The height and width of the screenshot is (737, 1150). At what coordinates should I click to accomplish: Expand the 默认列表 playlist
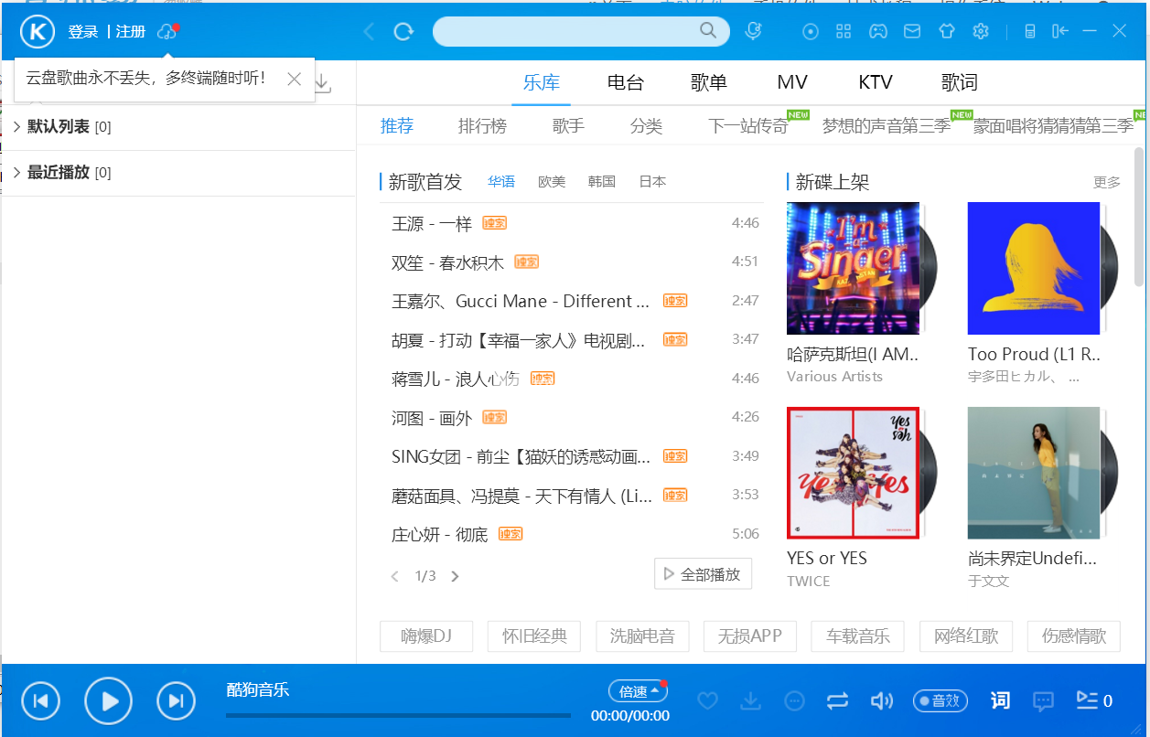16,127
